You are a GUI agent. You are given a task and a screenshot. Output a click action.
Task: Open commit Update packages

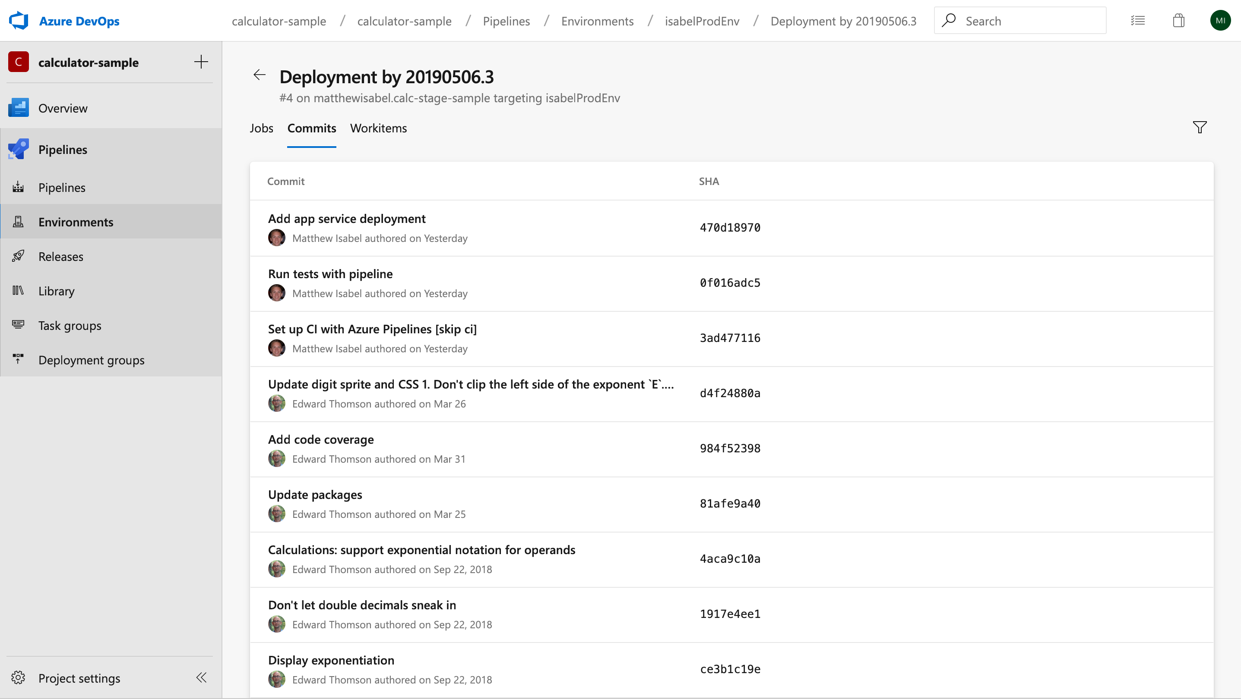pyautogui.click(x=315, y=495)
